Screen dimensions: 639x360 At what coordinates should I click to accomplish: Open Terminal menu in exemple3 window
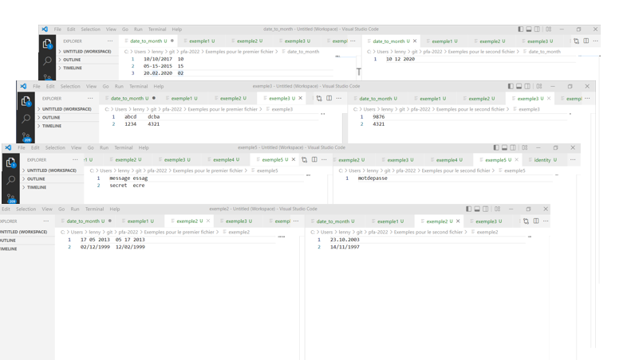click(138, 86)
